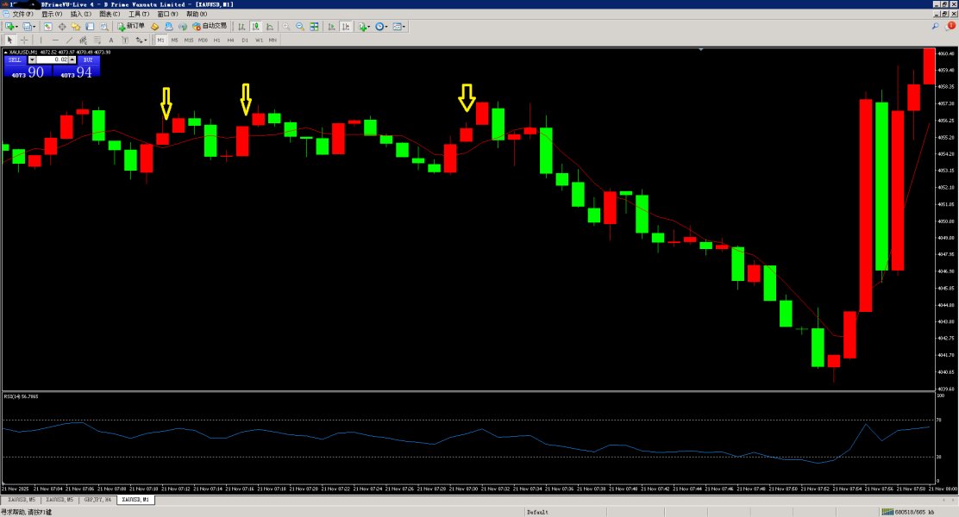Select the vertical line tool

click(x=41, y=40)
